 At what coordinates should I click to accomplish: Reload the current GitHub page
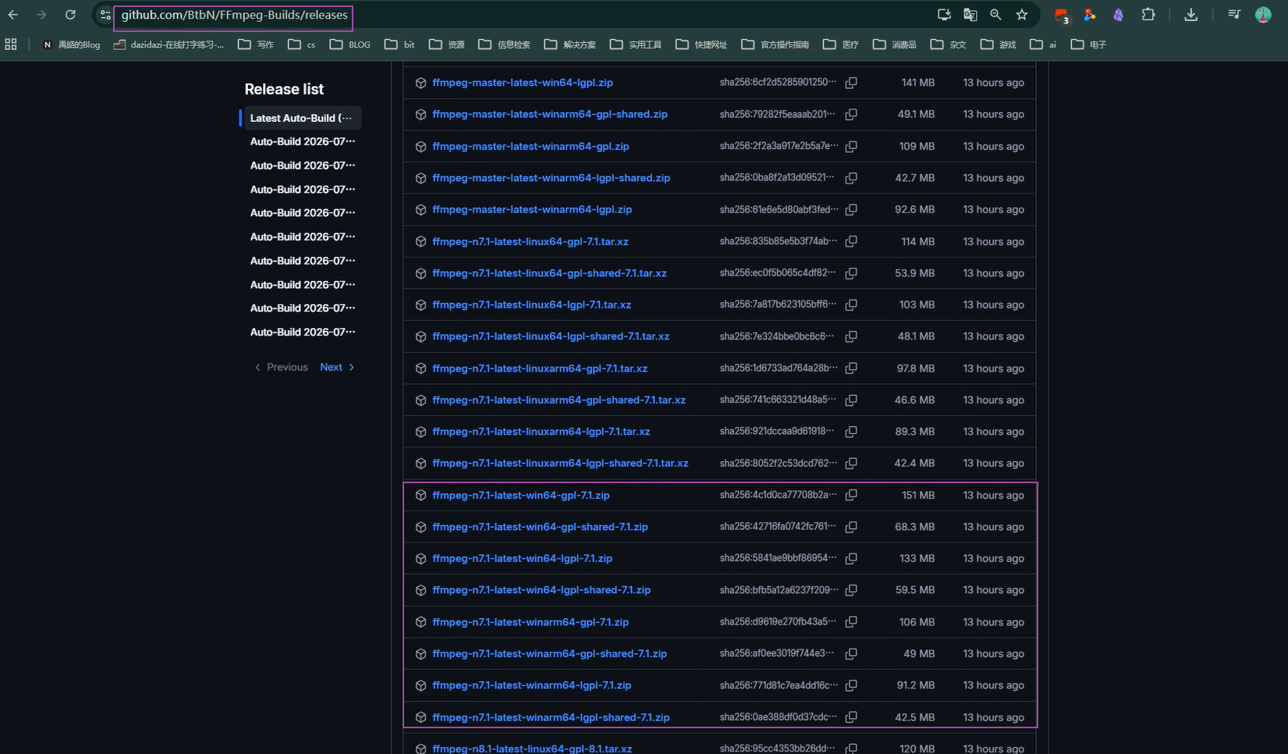click(70, 15)
